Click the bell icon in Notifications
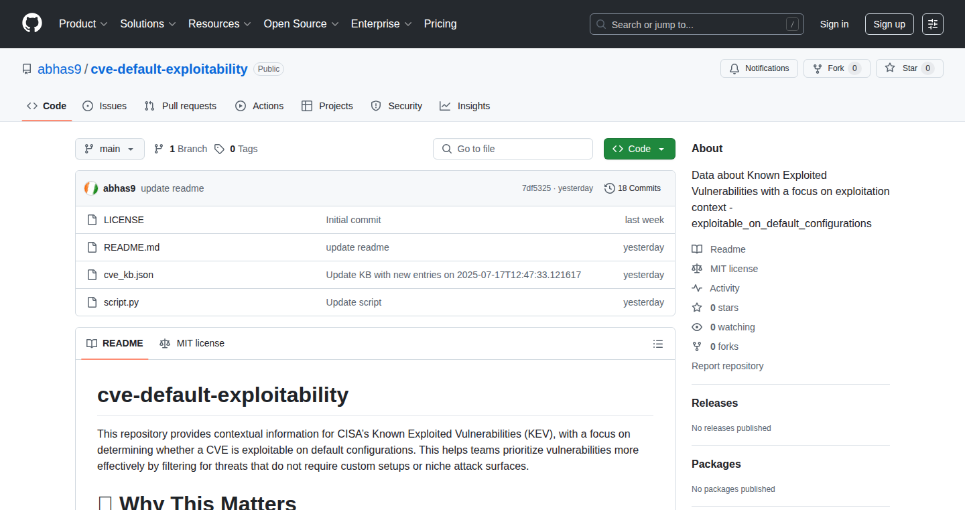This screenshot has height=510, width=965. point(734,68)
